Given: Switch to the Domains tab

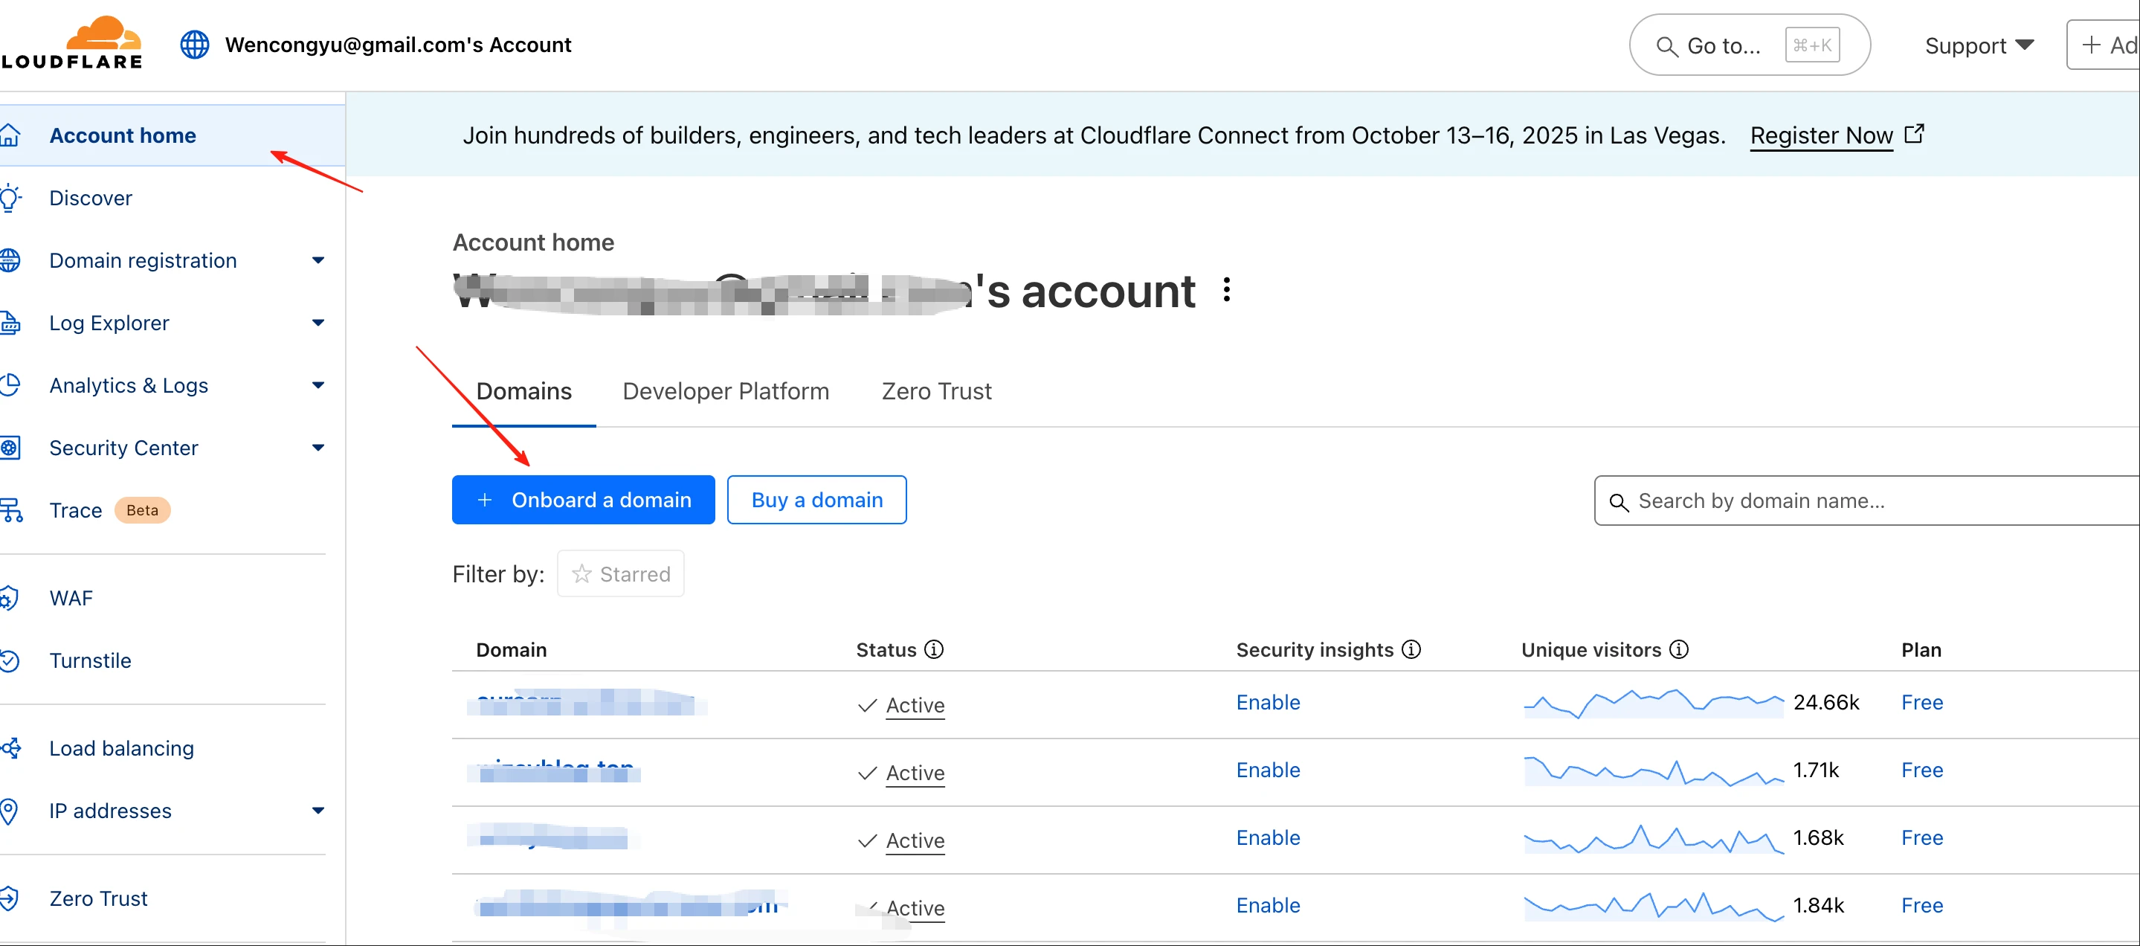Looking at the screenshot, I should pyautogui.click(x=523, y=391).
